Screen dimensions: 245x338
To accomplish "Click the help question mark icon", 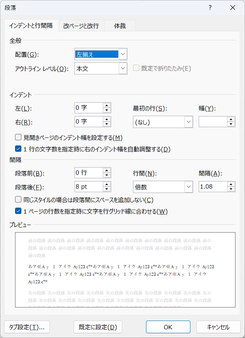I will coord(210,8).
